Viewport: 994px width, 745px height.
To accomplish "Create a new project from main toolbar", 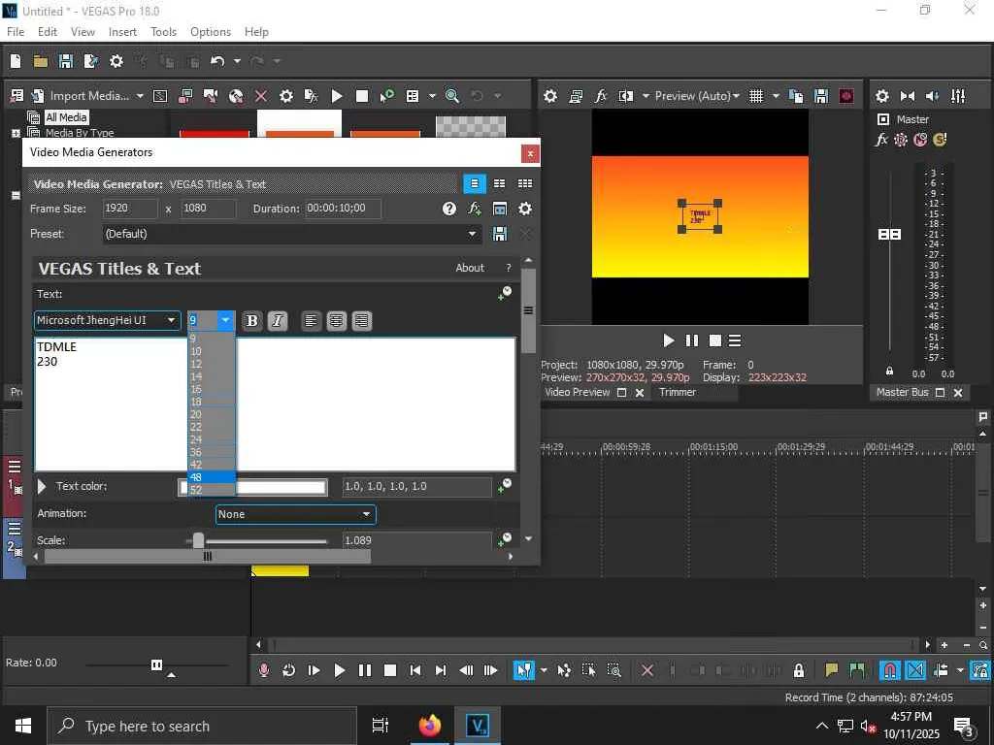I will click(x=16, y=61).
